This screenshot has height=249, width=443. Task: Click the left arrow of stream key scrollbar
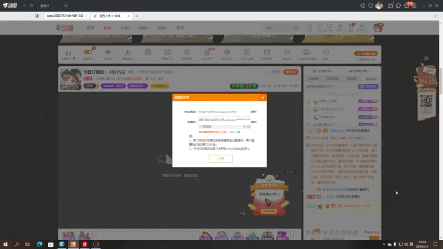[x=200, y=127]
